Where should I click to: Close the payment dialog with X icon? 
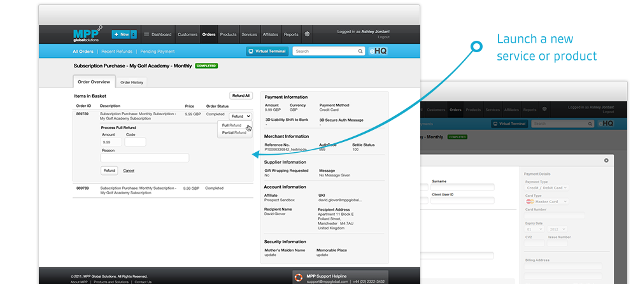(x=606, y=160)
